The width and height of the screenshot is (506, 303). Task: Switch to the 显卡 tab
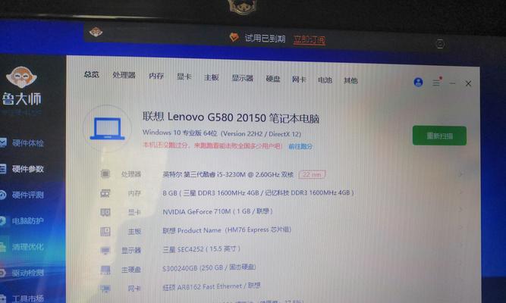tap(184, 77)
